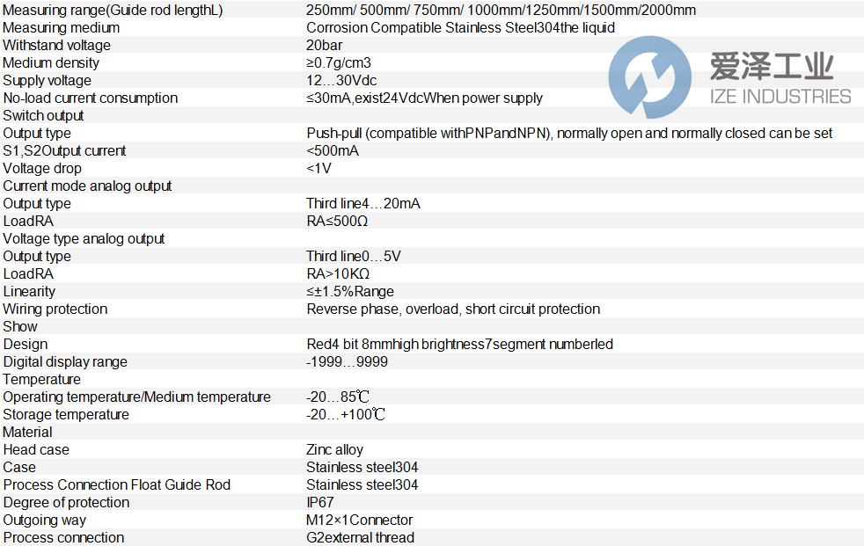
Task: Select the Voltage drop label
Action: point(42,169)
